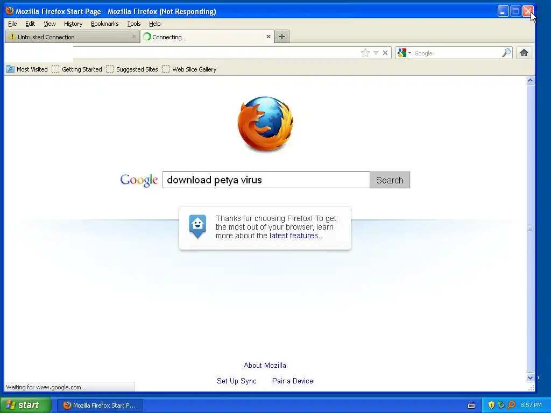Click the page scrollbar down arrow
551x413 pixels.
pyautogui.click(x=530, y=378)
